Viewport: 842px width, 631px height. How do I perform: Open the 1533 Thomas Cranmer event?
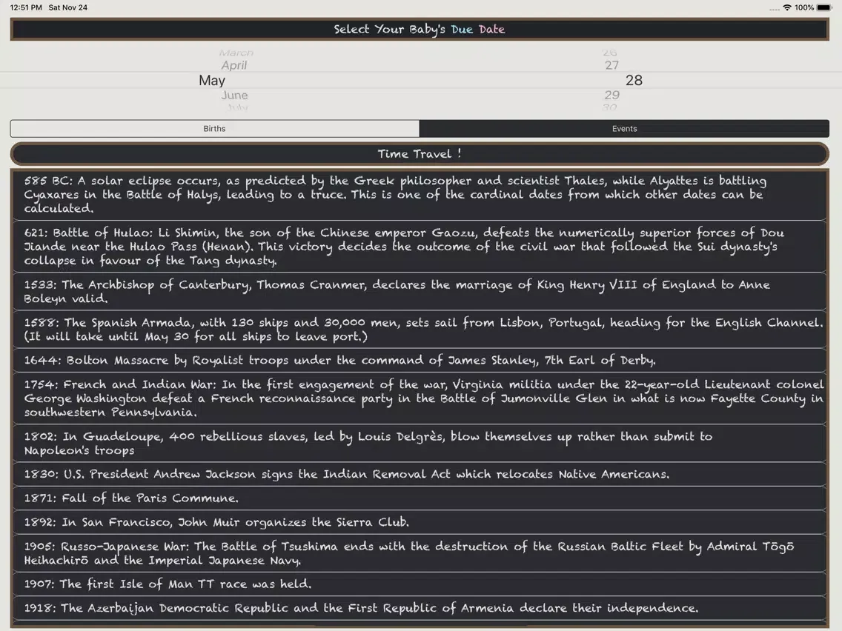[420, 291]
